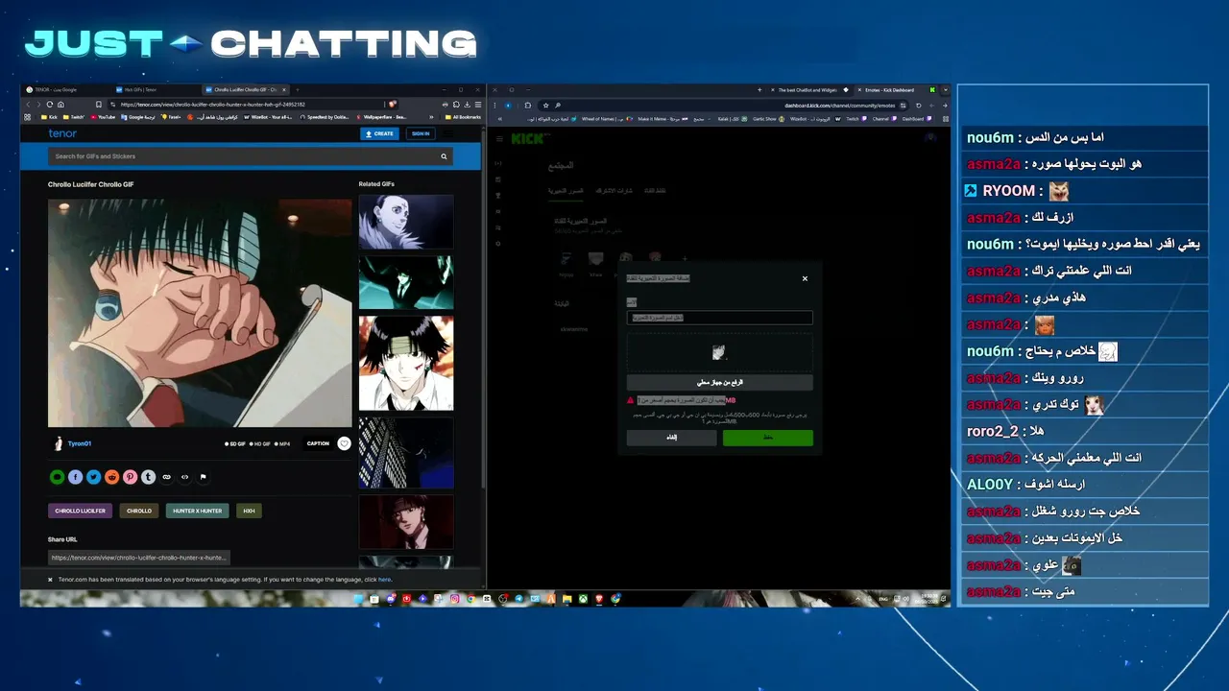
Task: Open the settings gear in Kick dashboard sidebar
Action: coord(498,244)
